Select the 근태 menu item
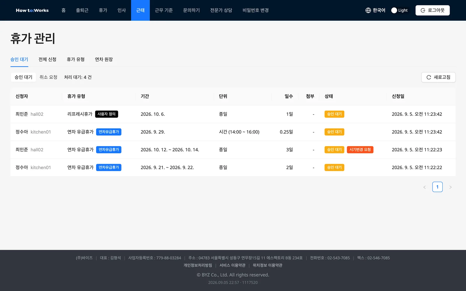The height and width of the screenshot is (291, 466). [140, 10]
